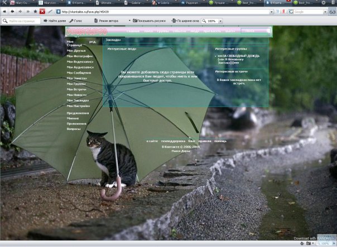Click the VK favicon in address bar
Viewport: 337px width, 247px height.
[58, 12]
